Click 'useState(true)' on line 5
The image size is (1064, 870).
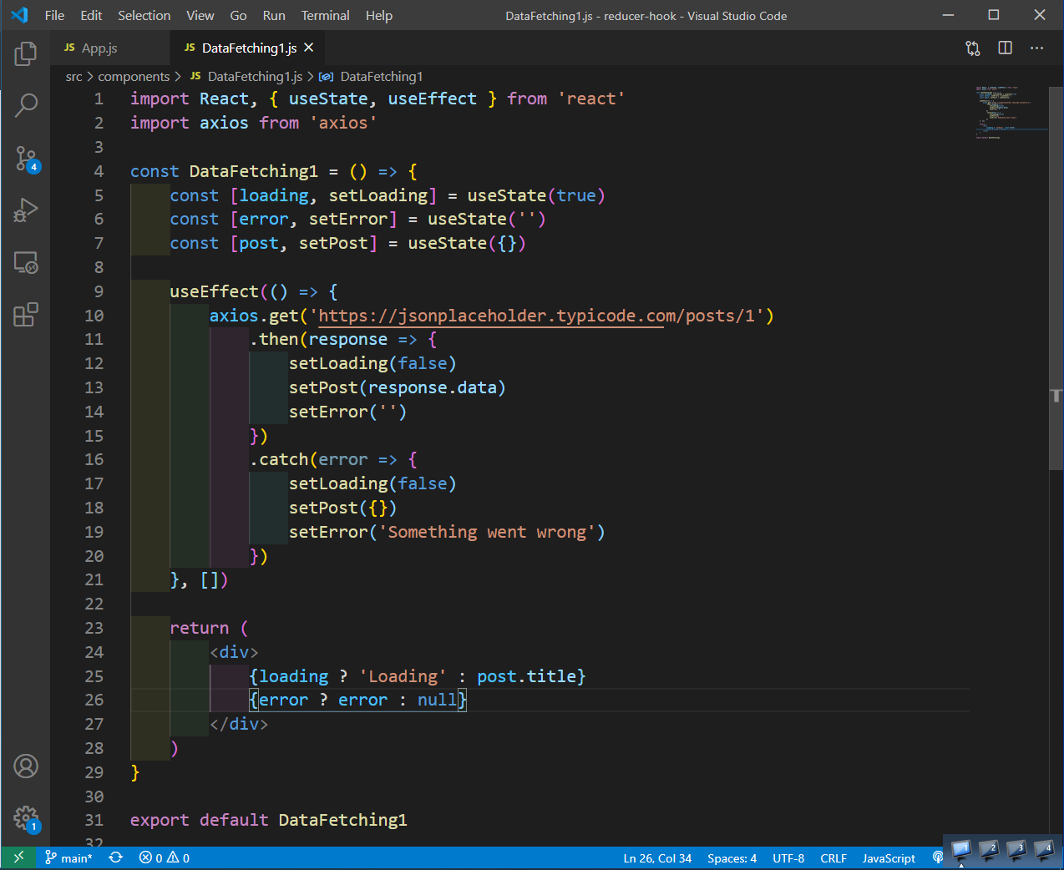(x=536, y=195)
